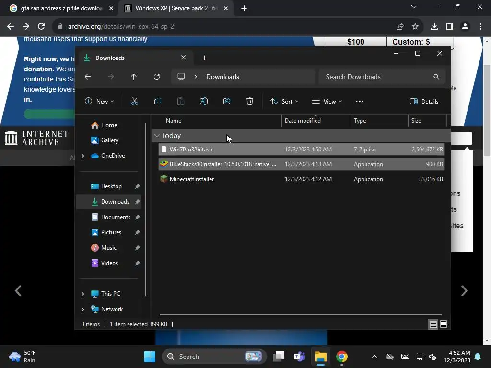Refresh the Downloads folder view

[157, 77]
